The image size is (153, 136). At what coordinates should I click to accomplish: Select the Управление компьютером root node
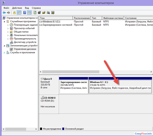click(22, 18)
